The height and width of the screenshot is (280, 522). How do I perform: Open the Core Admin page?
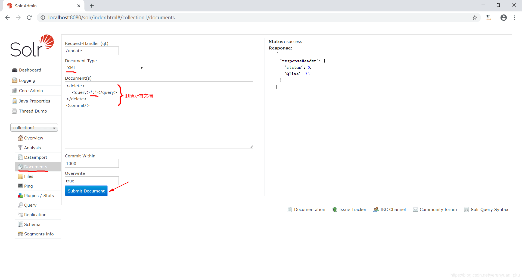coord(31,91)
